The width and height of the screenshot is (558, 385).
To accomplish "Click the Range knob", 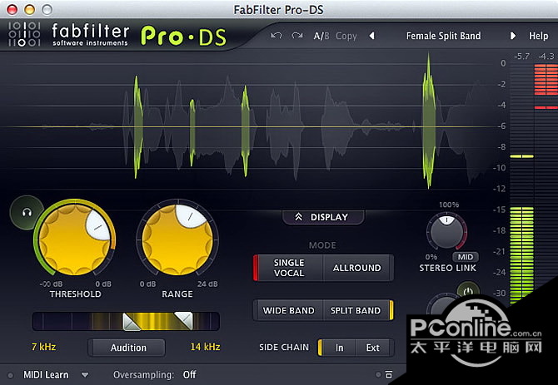I will click(177, 239).
